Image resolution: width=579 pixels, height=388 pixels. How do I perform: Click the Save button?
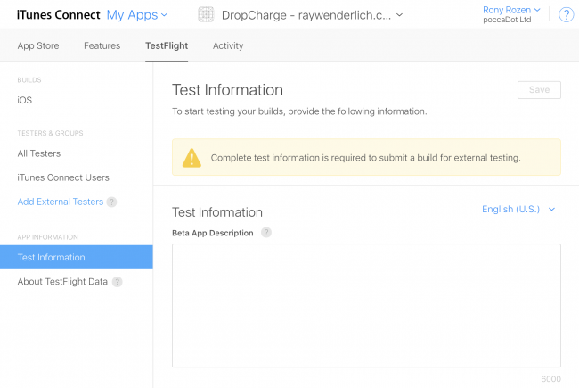click(x=539, y=89)
